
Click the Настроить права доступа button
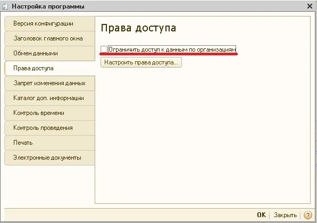[x=141, y=62]
